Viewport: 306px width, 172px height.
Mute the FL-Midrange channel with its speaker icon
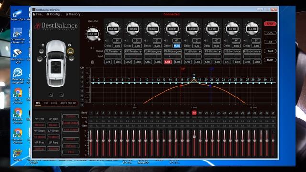147,41
